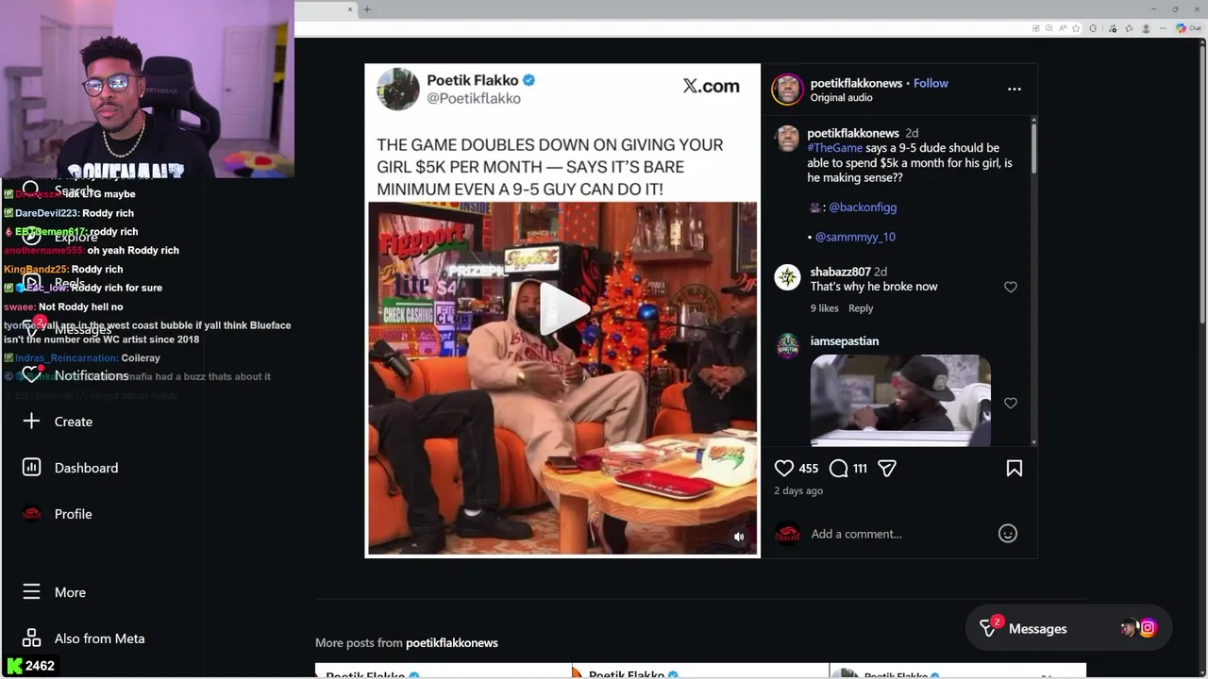Open the browser profile icon
The height and width of the screenshot is (679, 1208).
coord(1147,28)
